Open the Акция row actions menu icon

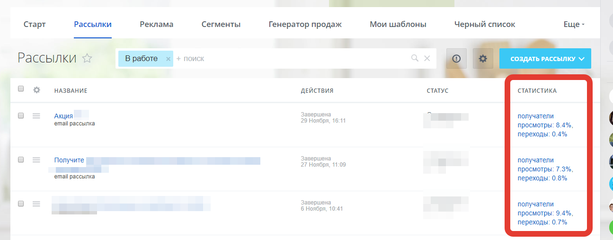coord(36,116)
